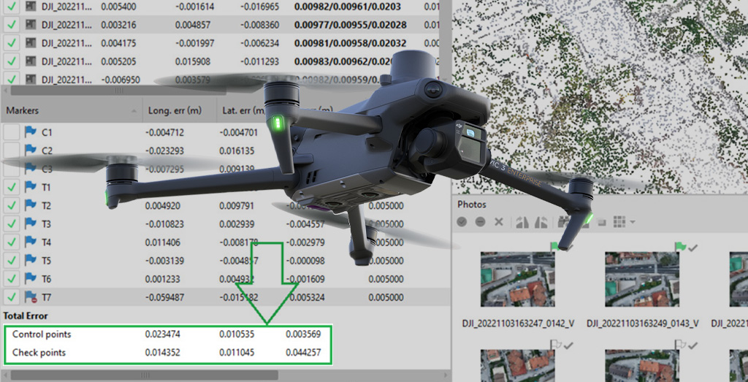
Task: Click the Enable Cameras checkmark icon in Photos toolbar
Action: tap(462, 222)
